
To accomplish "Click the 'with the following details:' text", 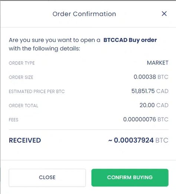I will [45, 49].
